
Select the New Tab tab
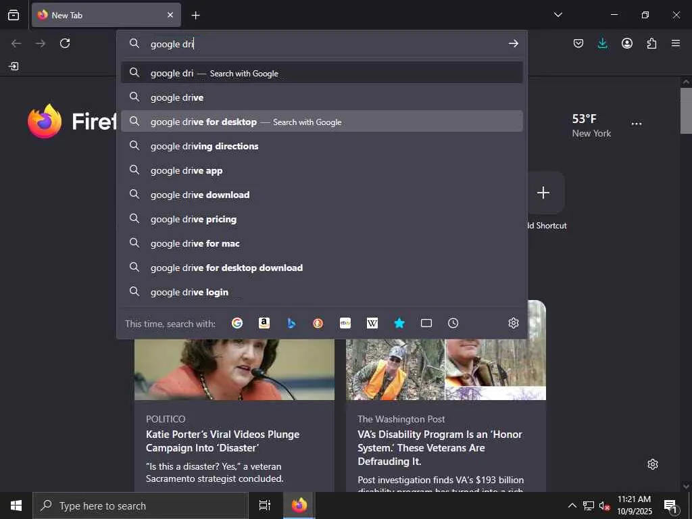tap(106, 15)
